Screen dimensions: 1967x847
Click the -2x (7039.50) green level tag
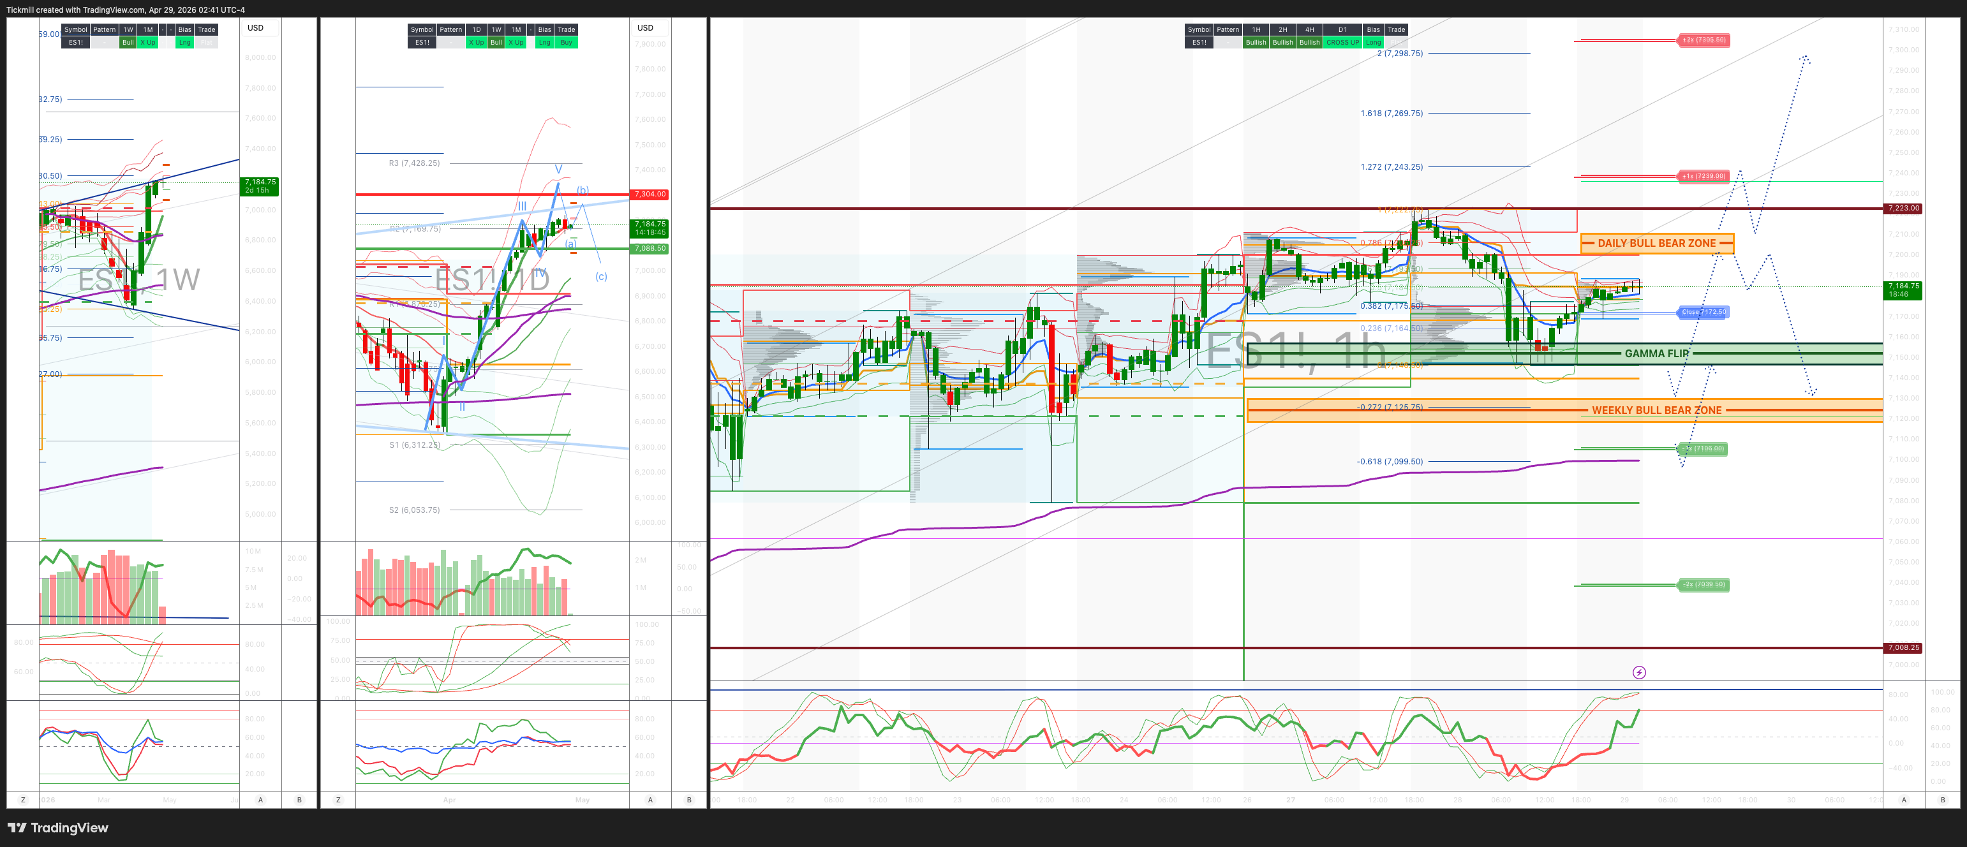pyautogui.click(x=1703, y=584)
